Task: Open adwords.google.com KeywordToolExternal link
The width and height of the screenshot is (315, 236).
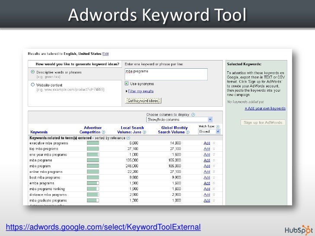Action: 103,227
